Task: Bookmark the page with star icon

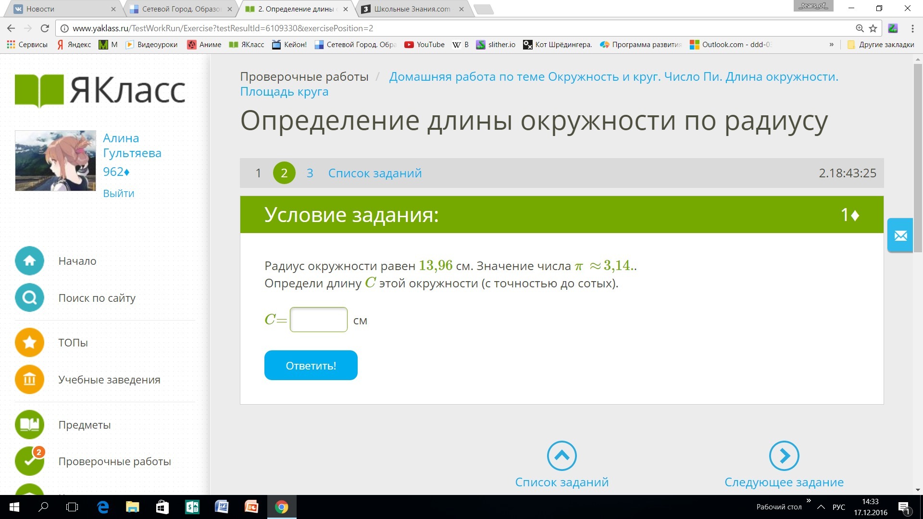Action: (x=873, y=28)
